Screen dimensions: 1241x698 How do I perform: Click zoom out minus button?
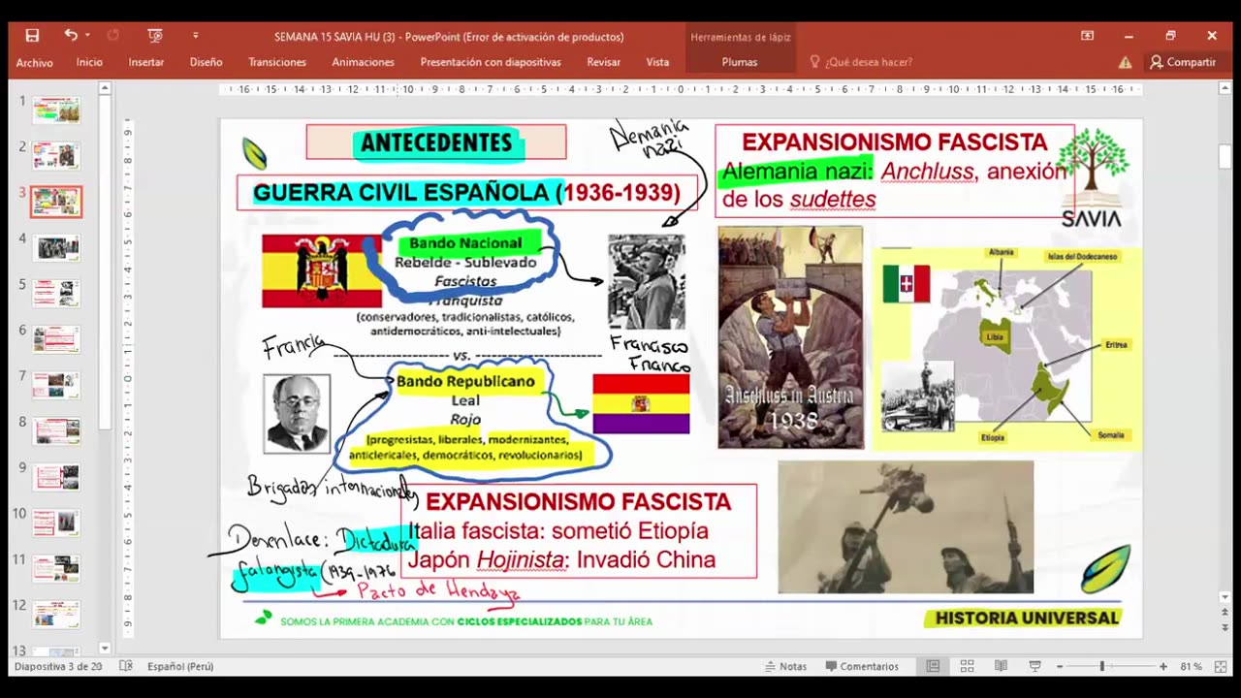(x=1059, y=666)
